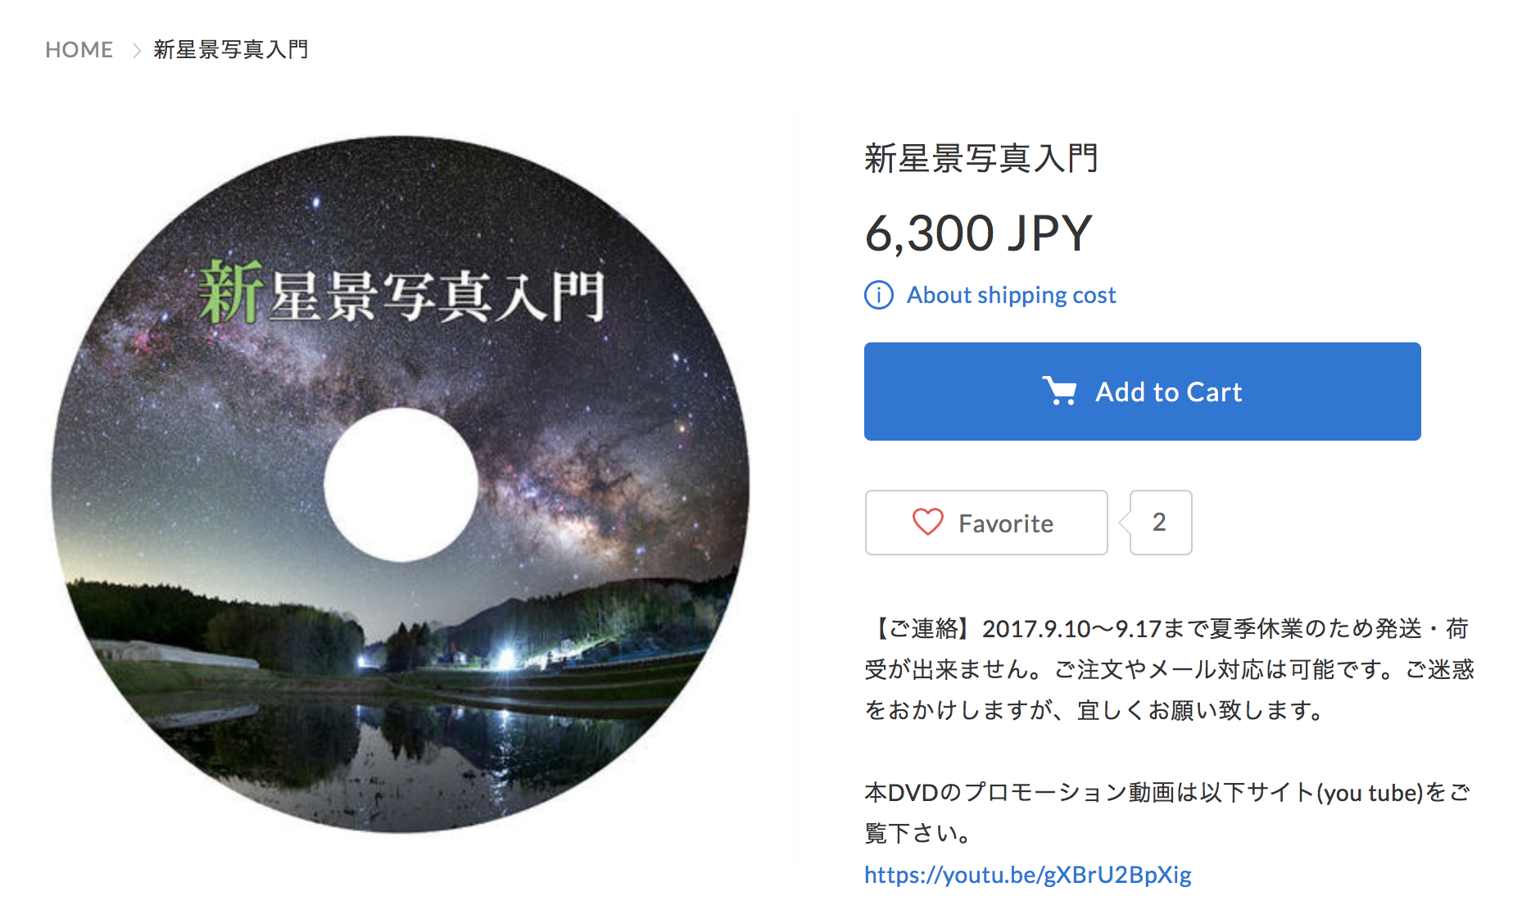Screen dimensions: 1522x919
Task: Click the white 星景写真入門 lettering on the disc
Action: pos(437,297)
